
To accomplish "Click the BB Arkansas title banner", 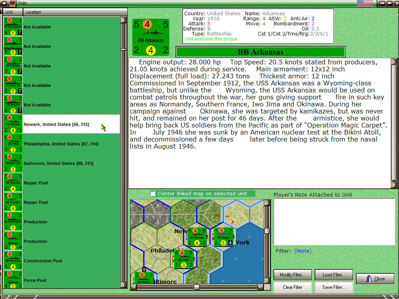I will [x=260, y=52].
